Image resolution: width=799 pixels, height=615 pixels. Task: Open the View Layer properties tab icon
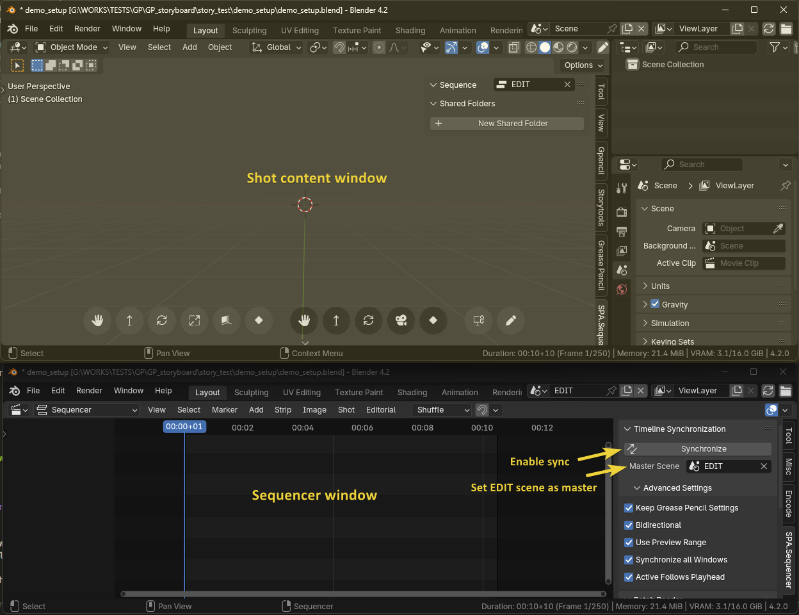(x=622, y=250)
